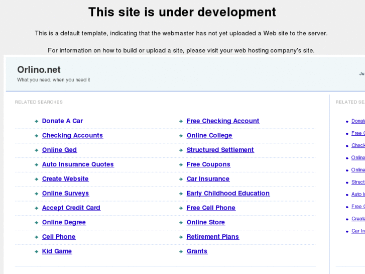Open the cut-off 'Car In' link in right sidebar
365x274 pixels.
[x=358, y=231]
